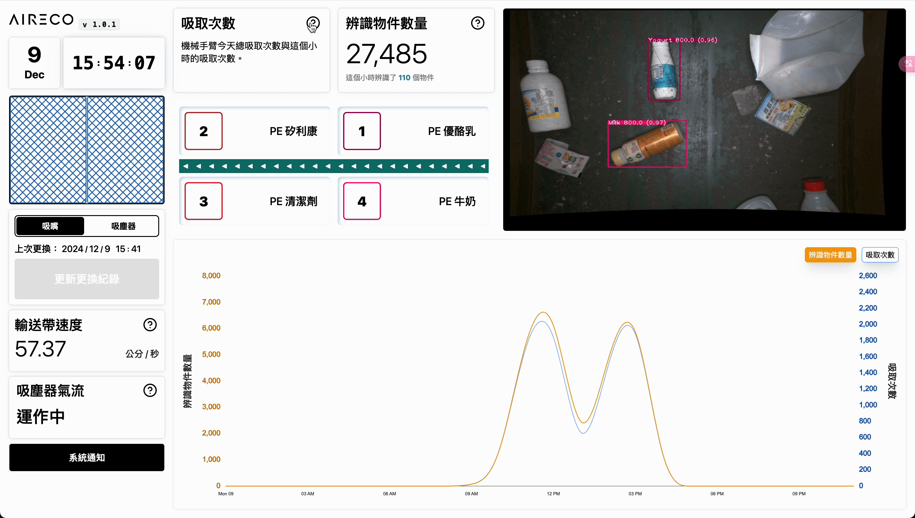The width and height of the screenshot is (915, 518).
Task: Click the AIRECO logo
Action: [x=41, y=20]
